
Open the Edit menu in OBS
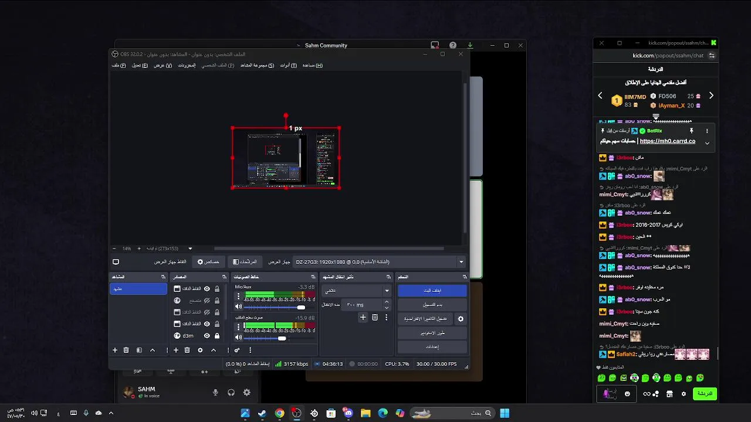pos(140,65)
